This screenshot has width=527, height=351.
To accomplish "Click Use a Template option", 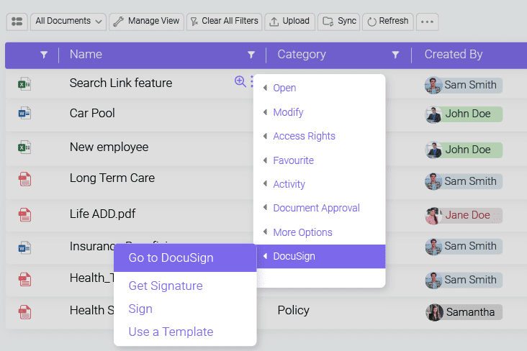I will tap(171, 332).
